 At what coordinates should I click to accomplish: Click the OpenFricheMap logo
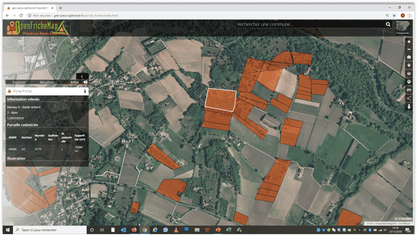pyautogui.click(x=38, y=28)
